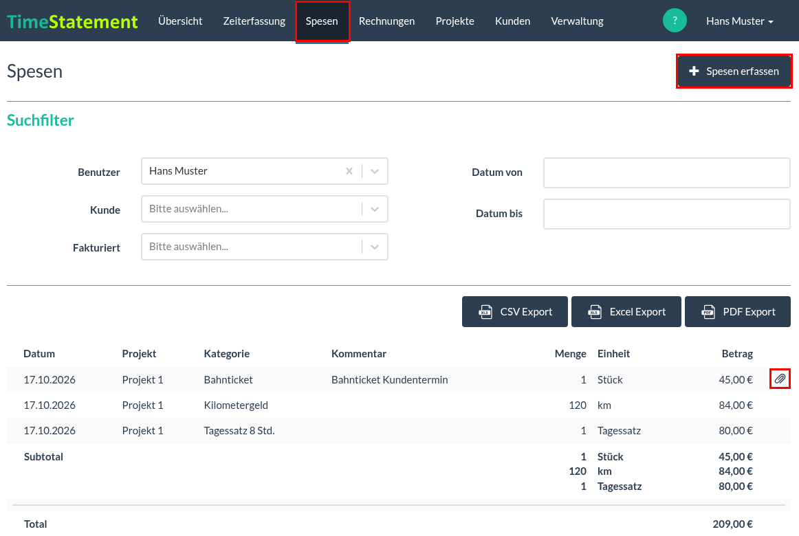
Task: Open the paperclip attachment on the Bahnticket row
Action: tap(780, 379)
